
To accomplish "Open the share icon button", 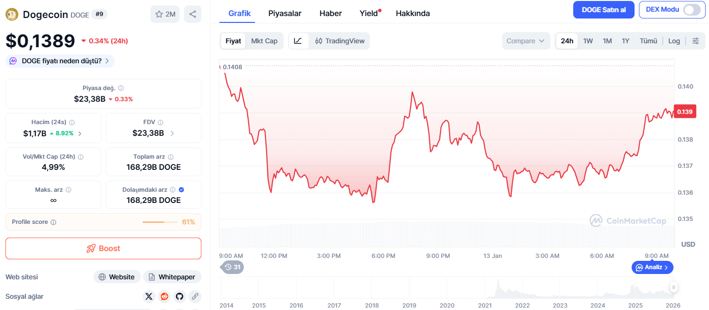I will coord(193,14).
